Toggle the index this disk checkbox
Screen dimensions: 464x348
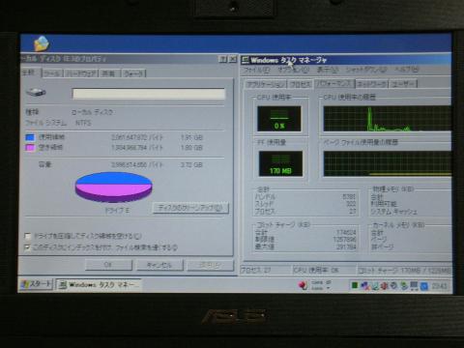[28, 247]
